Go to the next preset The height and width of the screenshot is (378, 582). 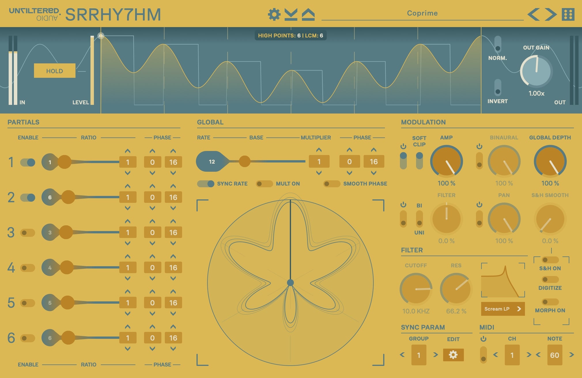(x=551, y=14)
